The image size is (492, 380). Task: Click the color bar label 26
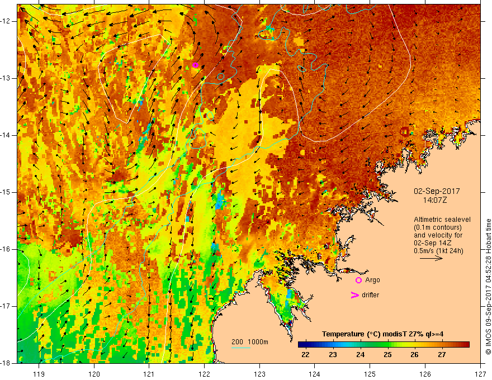(414, 355)
